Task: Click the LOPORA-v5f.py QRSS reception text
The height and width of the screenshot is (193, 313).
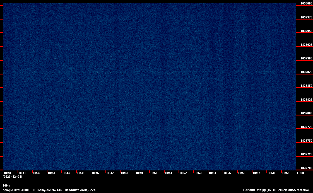Action: click(276, 190)
